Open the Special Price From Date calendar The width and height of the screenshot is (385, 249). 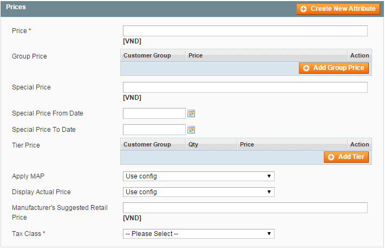point(191,113)
